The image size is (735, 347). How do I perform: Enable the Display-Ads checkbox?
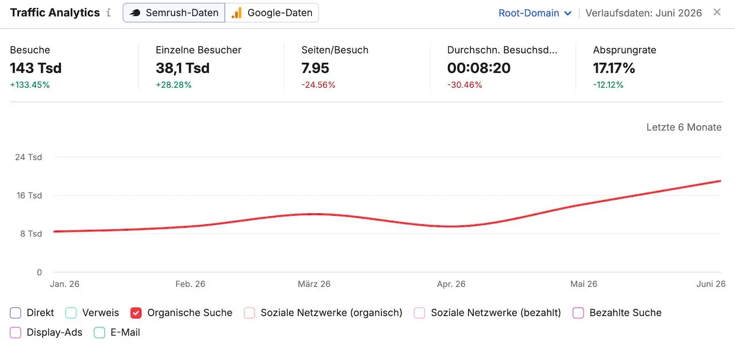tap(16, 332)
